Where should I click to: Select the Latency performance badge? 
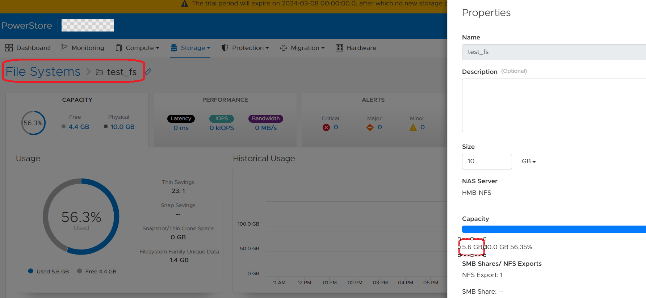181,118
